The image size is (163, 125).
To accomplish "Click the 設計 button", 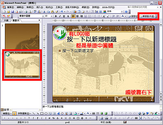I will 133,16.
